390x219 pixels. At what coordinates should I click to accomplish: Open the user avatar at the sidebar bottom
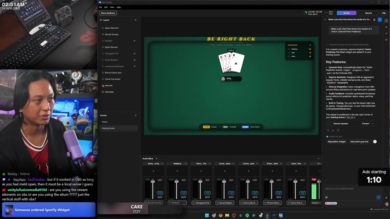tap(387, 204)
